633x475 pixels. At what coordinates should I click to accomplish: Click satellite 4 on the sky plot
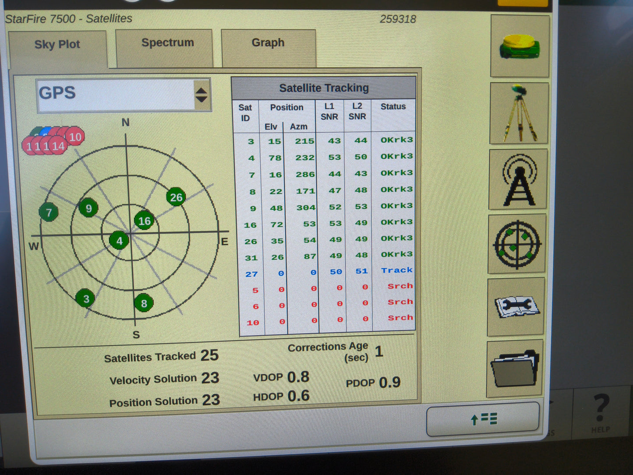pos(119,241)
